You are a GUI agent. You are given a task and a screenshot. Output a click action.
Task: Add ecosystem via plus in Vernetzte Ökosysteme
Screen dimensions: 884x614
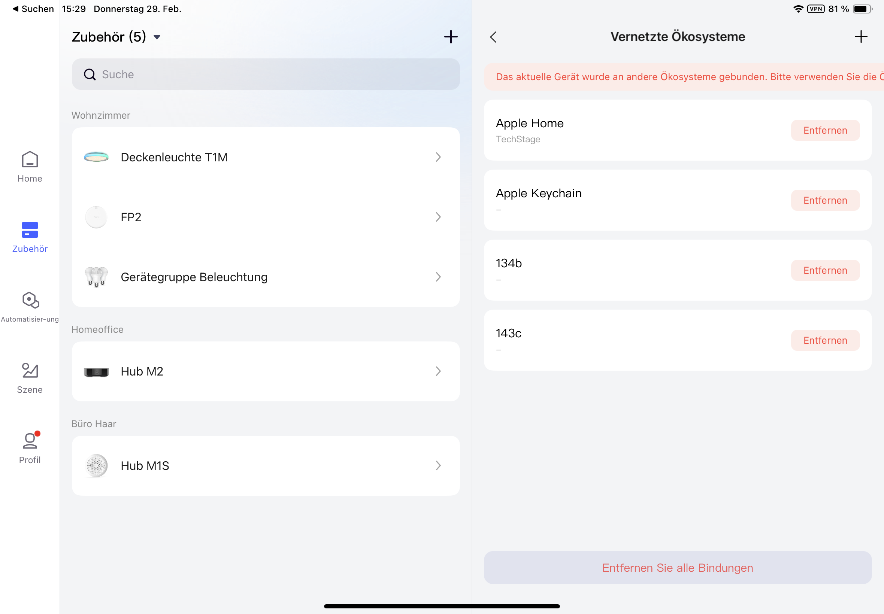click(x=860, y=37)
